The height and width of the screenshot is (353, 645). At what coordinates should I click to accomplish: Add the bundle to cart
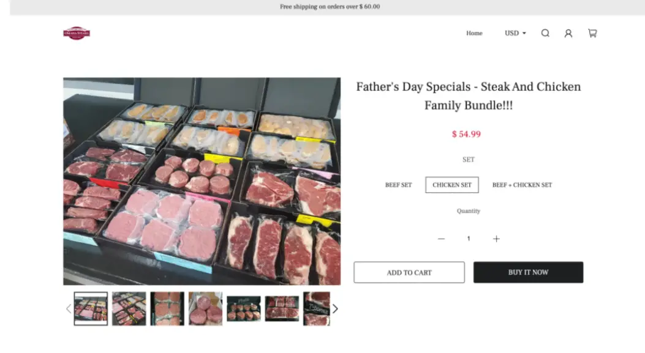[409, 272]
